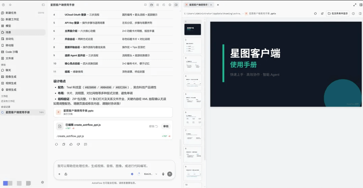Switch to the 星图客户端使用手册 preview tab
Image resolution: width=363 pixels, height=188 pixels.
198,5
